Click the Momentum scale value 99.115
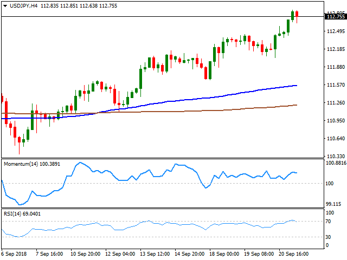 [x=334, y=204]
